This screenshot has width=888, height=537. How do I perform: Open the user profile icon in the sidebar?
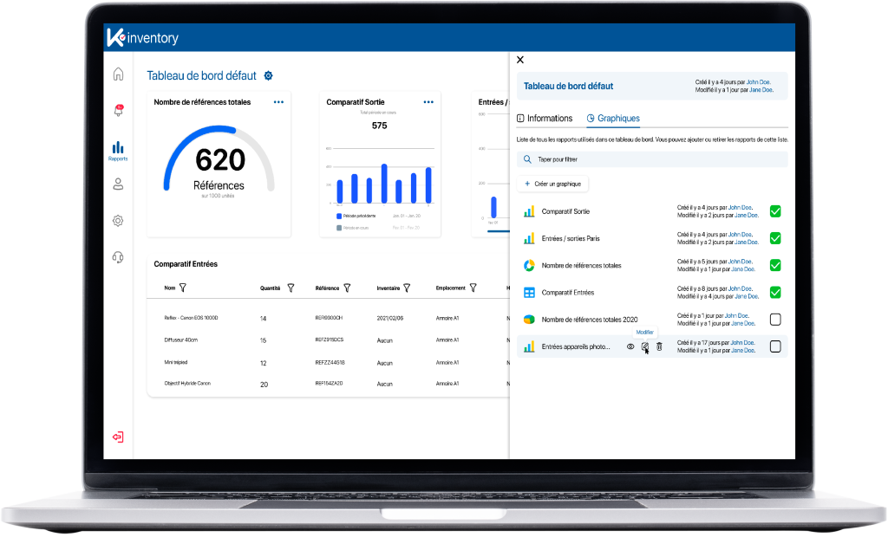[x=118, y=184]
